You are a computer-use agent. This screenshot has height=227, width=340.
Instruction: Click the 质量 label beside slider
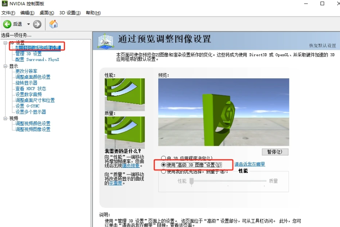click(x=273, y=181)
